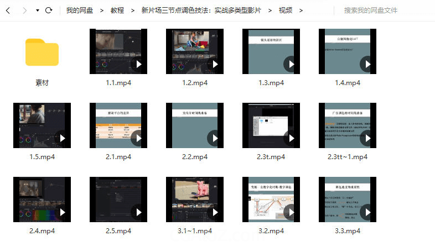Open the 素材 folder

click(42, 53)
